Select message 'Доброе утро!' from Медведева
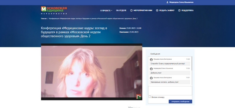The height and width of the screenshot is (108, 235). click(x=170, y=73)
